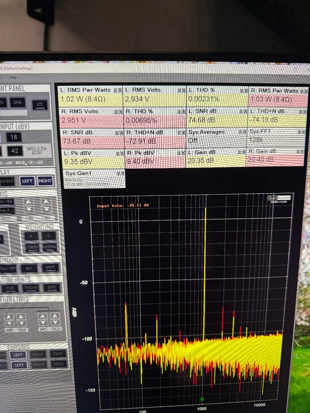
Task: Toggle the THD measurement button
Action: tap(10, 289)
